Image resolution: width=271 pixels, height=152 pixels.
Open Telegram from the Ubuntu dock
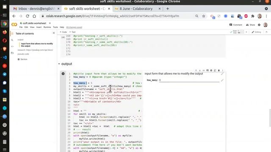click(x=5, y=74)
